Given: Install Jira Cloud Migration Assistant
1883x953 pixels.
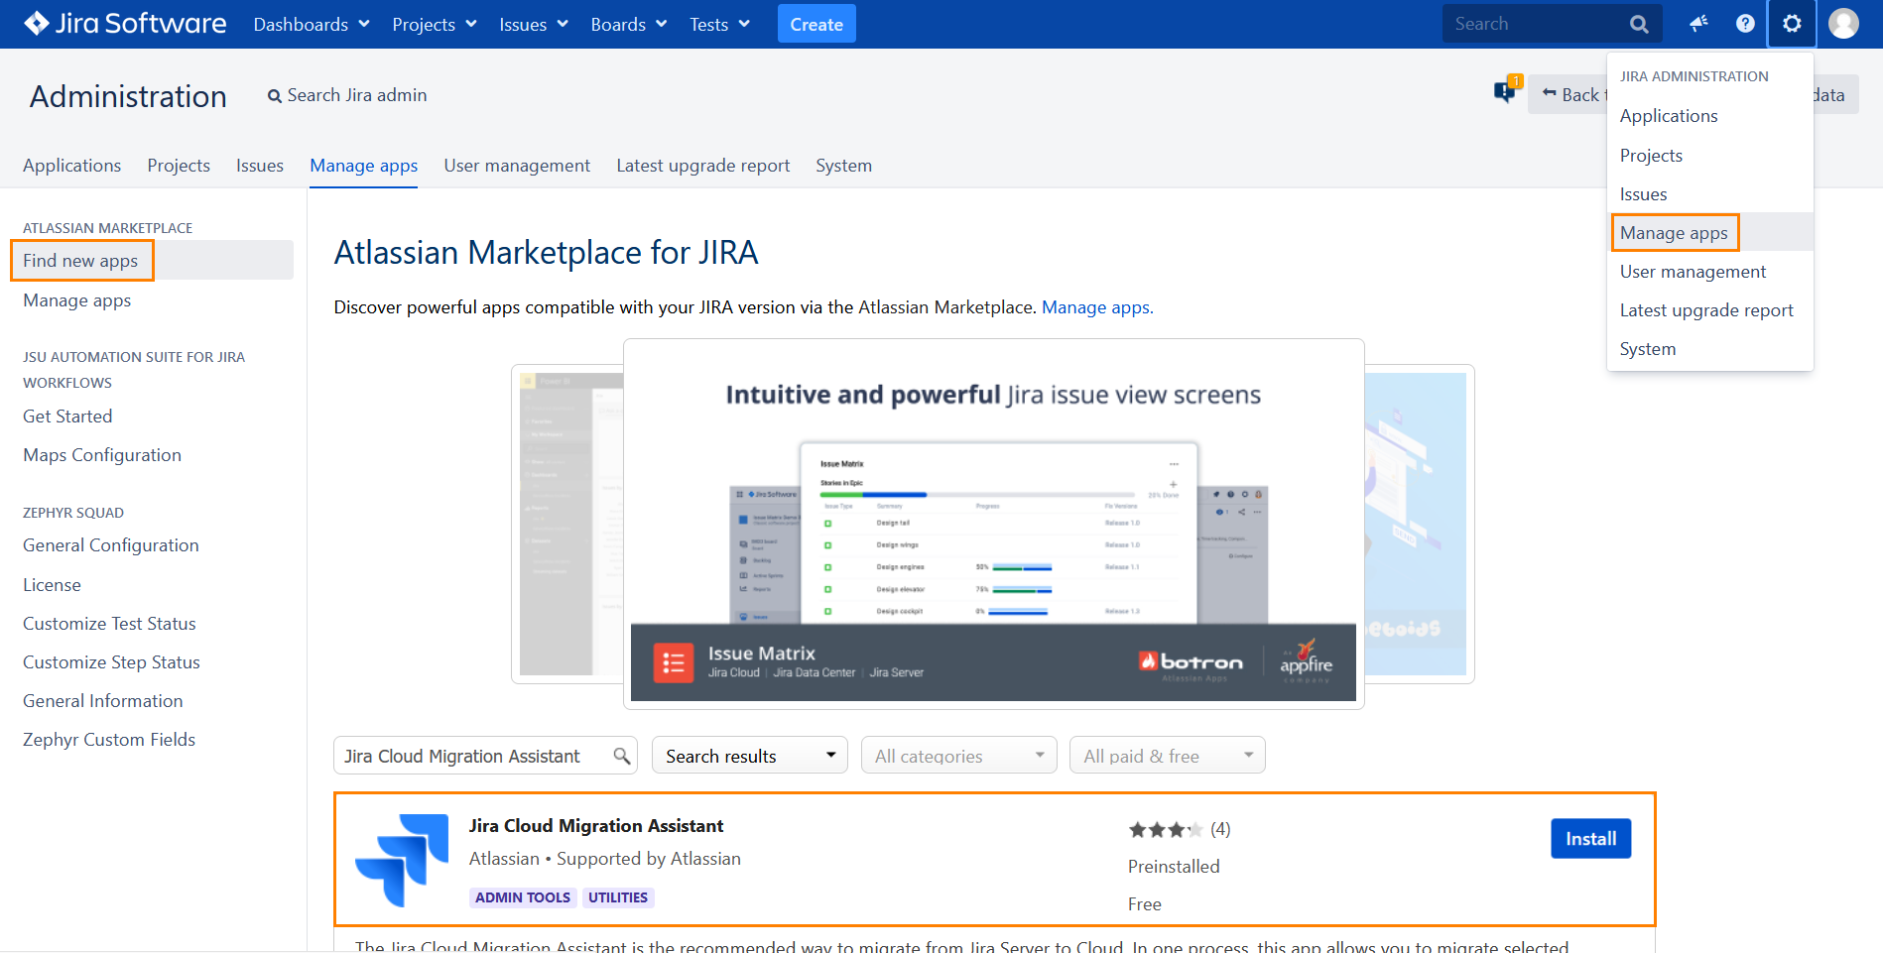Looking at the screenshot, I should tap(1591, 839).
